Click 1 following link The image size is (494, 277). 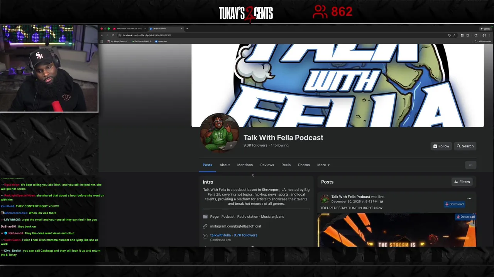pyautogui.click(x=280, y=145)
